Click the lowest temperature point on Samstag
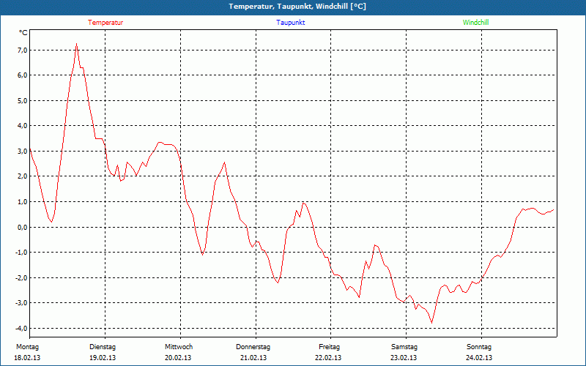 [x=431, y=323]
